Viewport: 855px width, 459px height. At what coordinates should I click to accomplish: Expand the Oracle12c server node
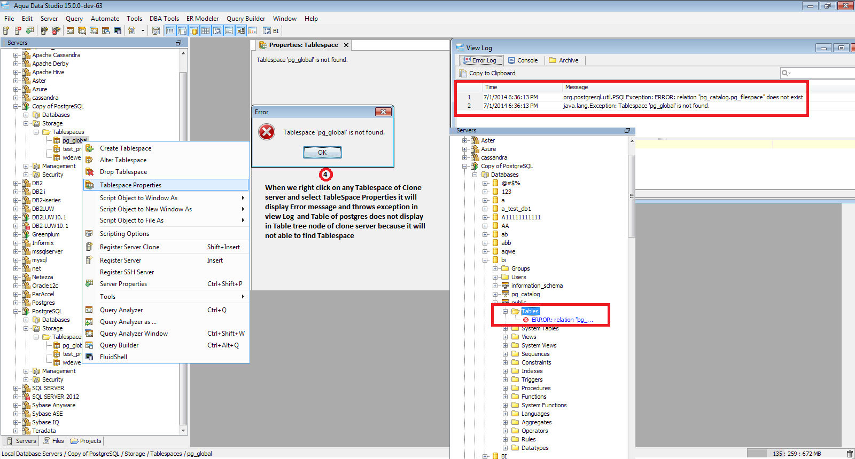(16, 286)
